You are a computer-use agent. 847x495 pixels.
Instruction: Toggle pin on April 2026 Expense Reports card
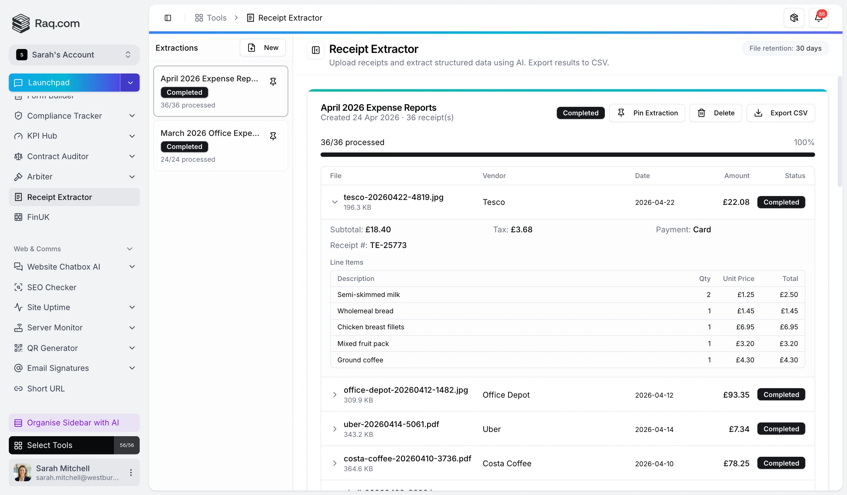(x=273, y=82)
